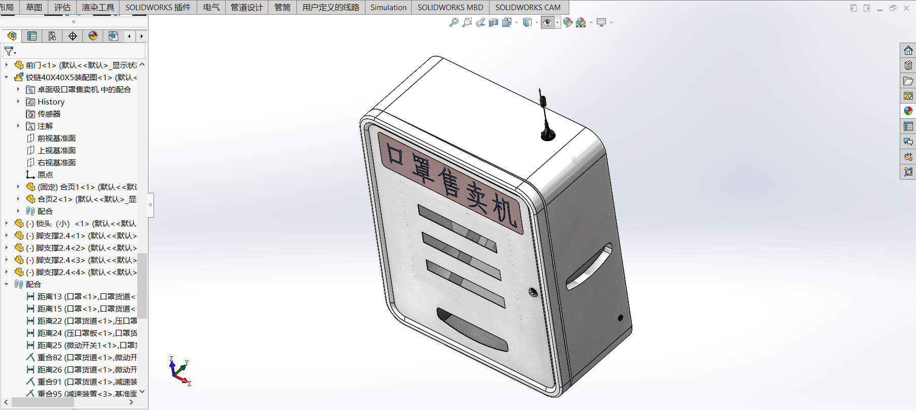This screenshot has height=410, width=916.
Task: Click the panel collapse handle on divider
Action: [x=150, y=205]
